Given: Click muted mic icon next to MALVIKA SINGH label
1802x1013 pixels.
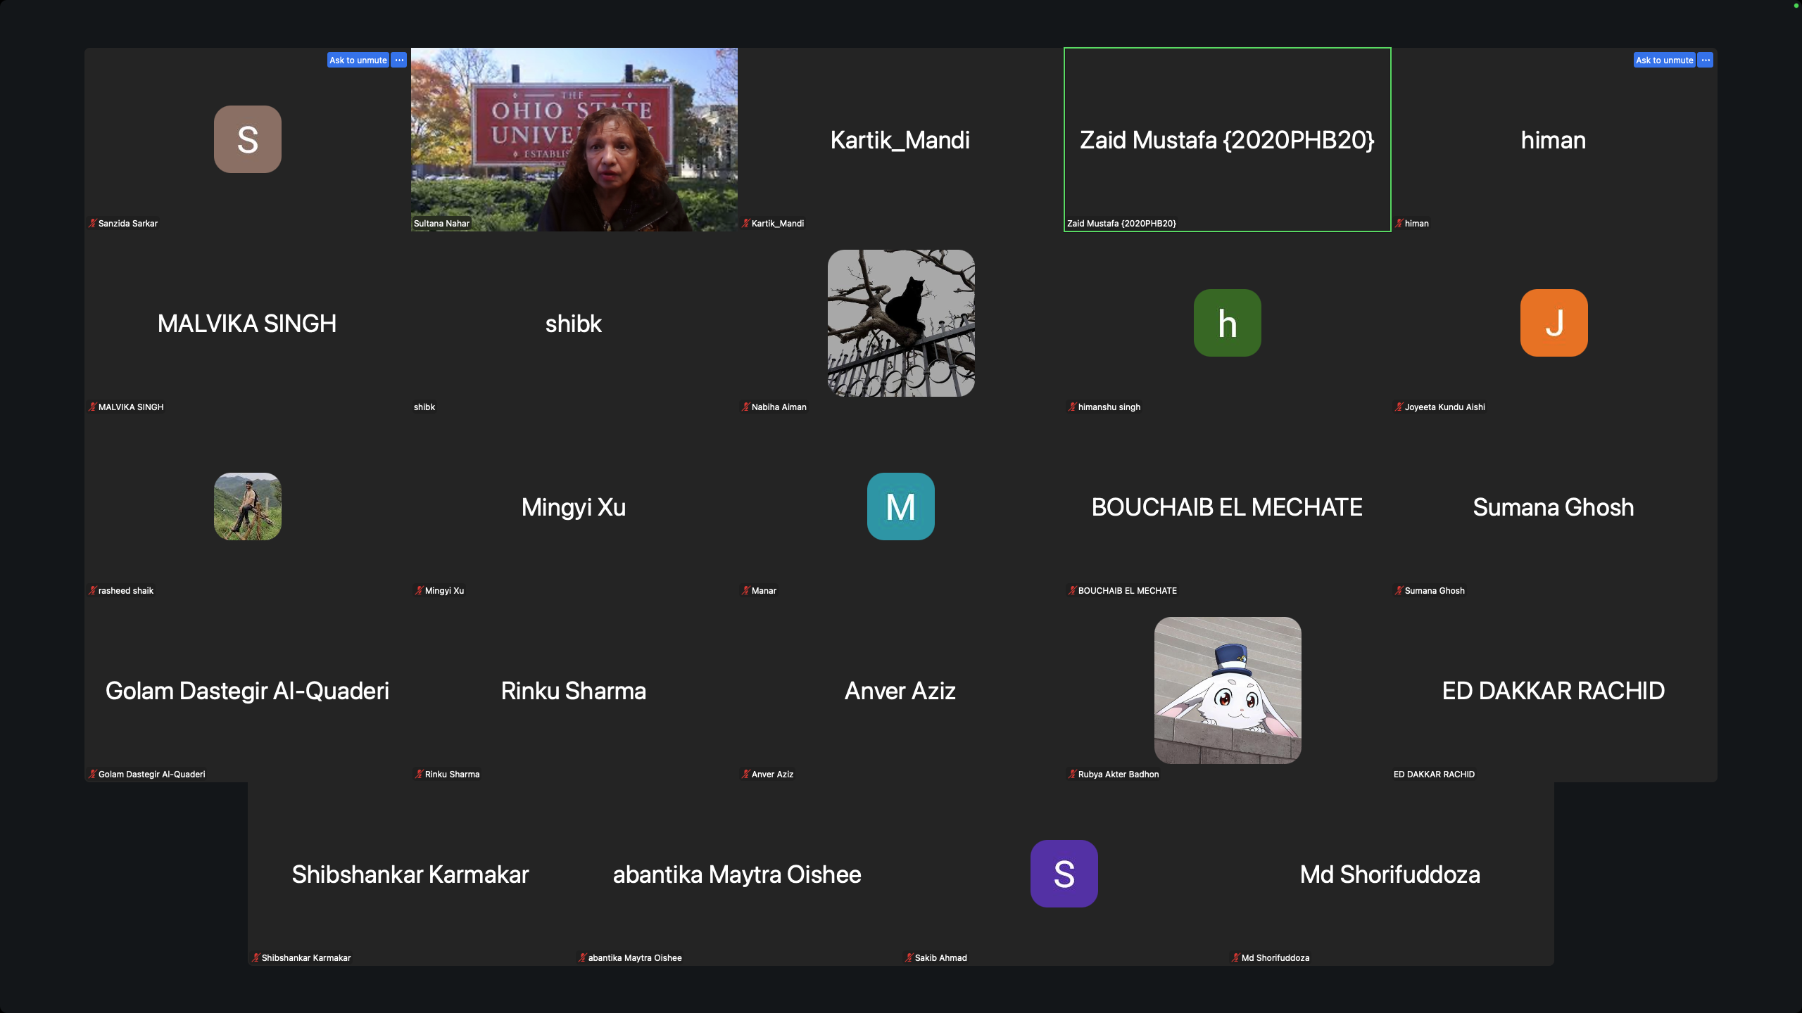Looking at the screenshot, I should coord(92,407).
